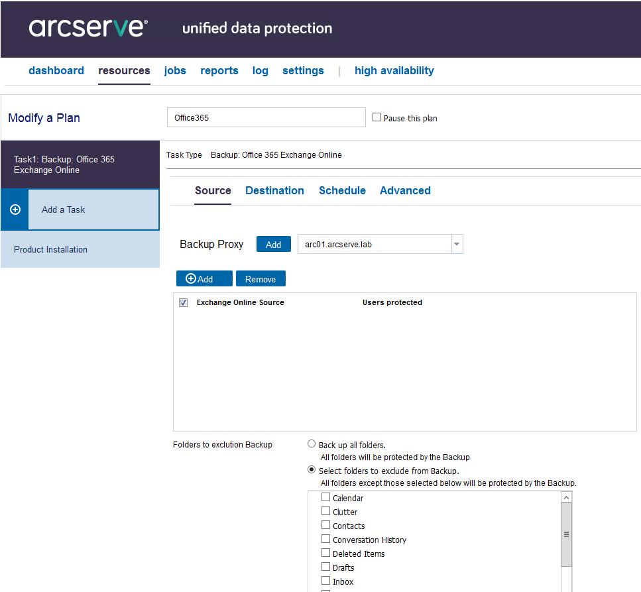The image size is (641, 592).
Task: Open the reports tab
Action: 219,71
